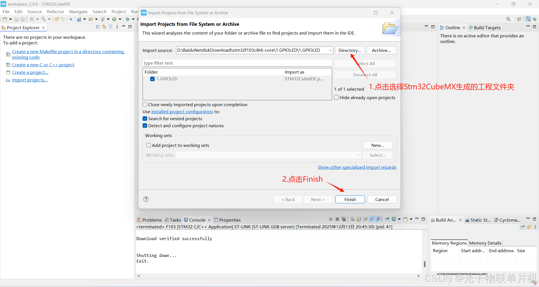Click the Save All toolbar icon
Viewport: 539px width, 287px height.
[23, 19]
